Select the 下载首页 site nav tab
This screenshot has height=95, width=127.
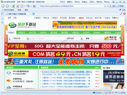click(x=11, y=32)
